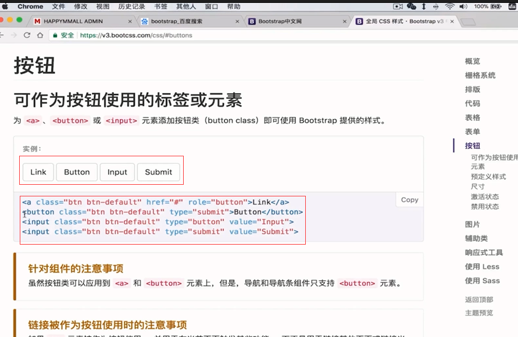The height and width of the screenshot is (337, 518).
Task: Open the 历史记录 menu
Action: click(x=132, y=6)
